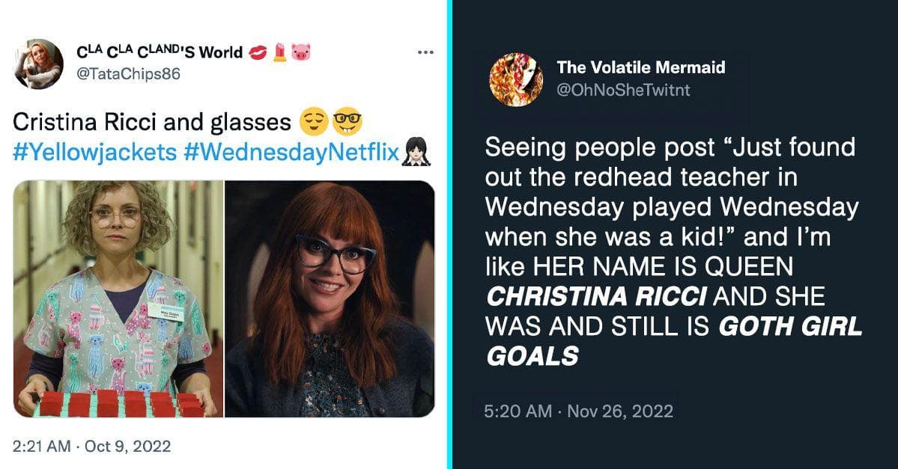The width and height of the screenshot is (898, 469).
Task: Open the more options ellipsis on left tweet
Action: click(x=425, y=52)
